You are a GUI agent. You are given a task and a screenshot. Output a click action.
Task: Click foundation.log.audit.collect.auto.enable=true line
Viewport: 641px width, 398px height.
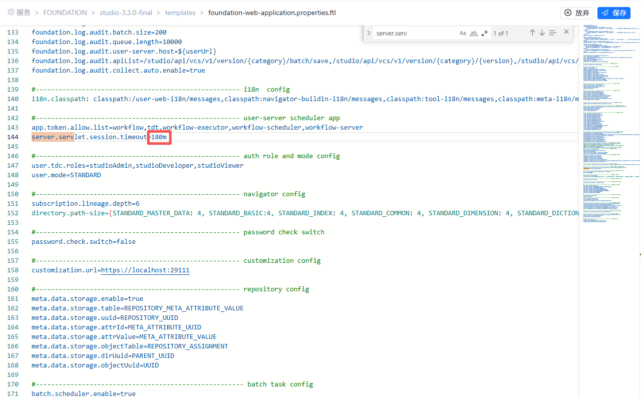tap(118, 71)
